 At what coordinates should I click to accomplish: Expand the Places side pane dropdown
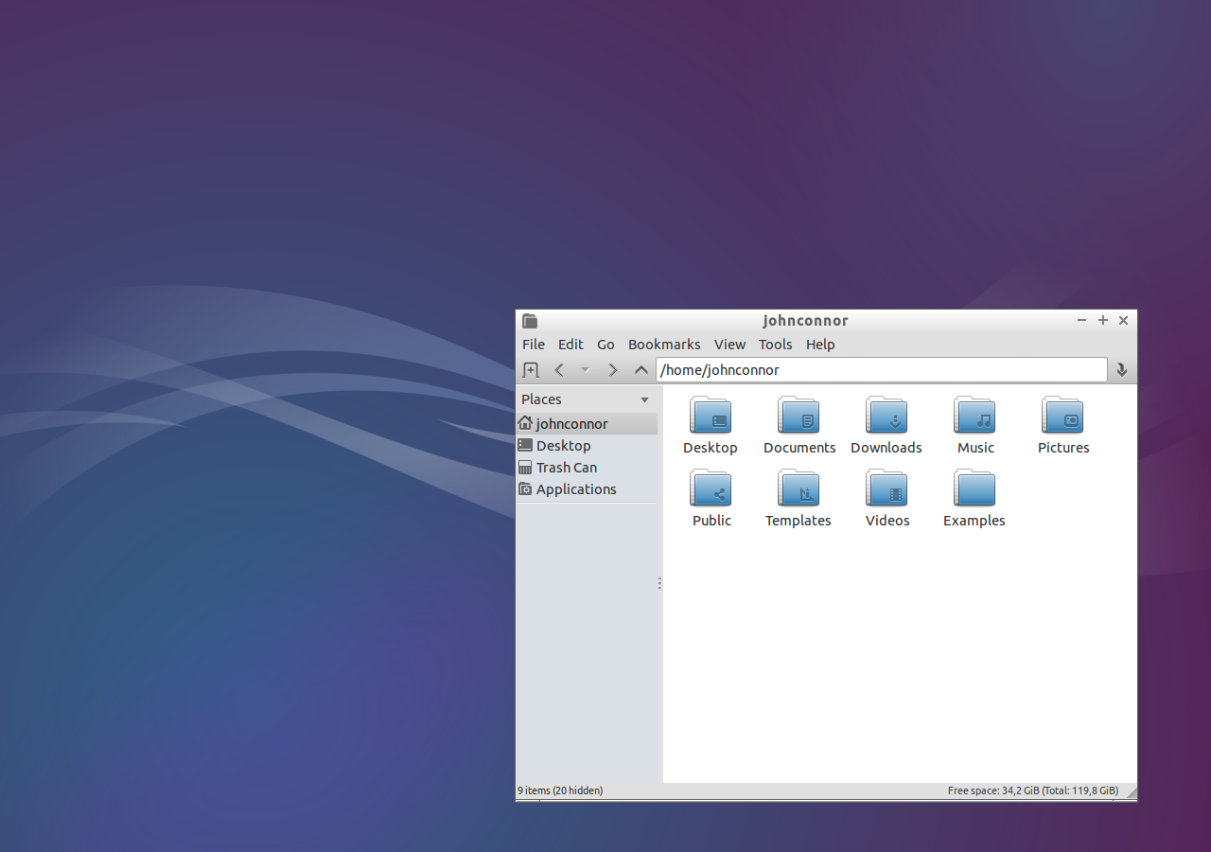point(645,399)
